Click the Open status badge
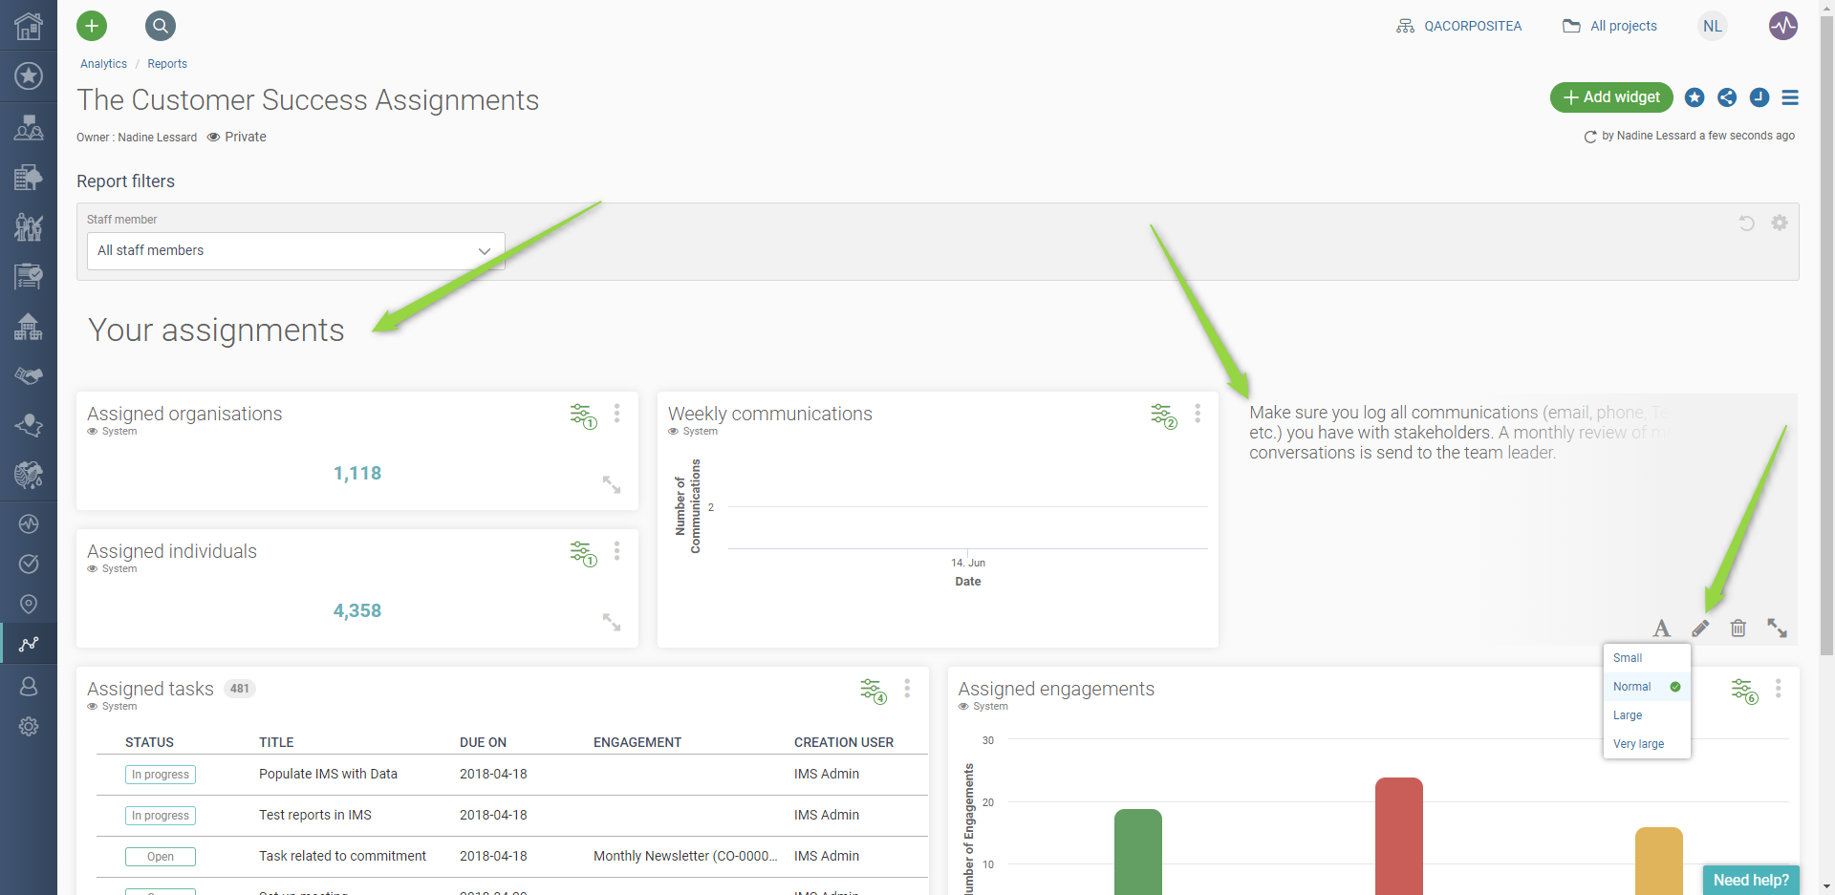 pos(161,857)
